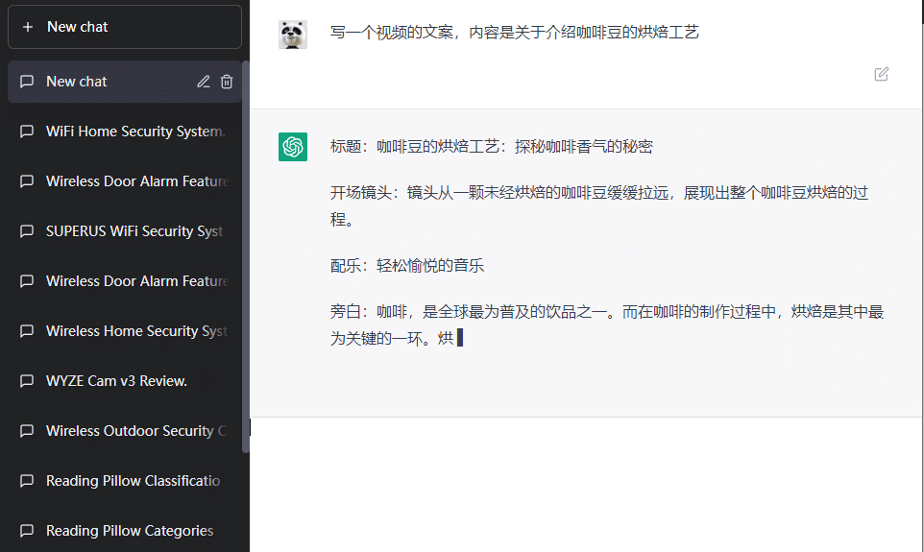The height and width of the screenshot is (552, 924).
Task: Edit the user prompt with the edit icon
Action: point(882,74)
